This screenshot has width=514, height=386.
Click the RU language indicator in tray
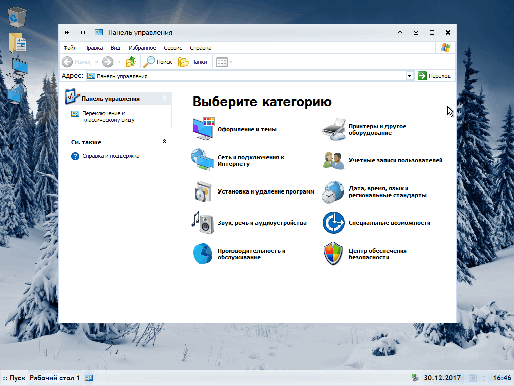(472, 378)
